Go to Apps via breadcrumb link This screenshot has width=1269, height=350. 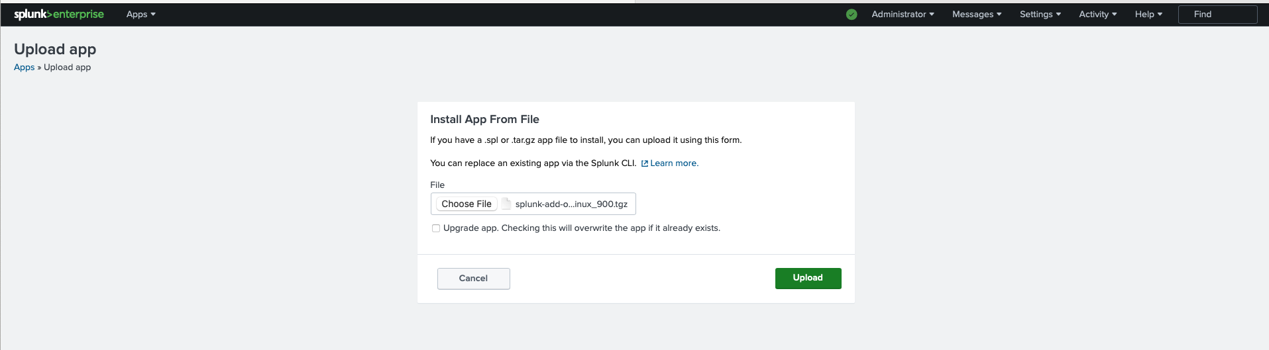point(24,67)
